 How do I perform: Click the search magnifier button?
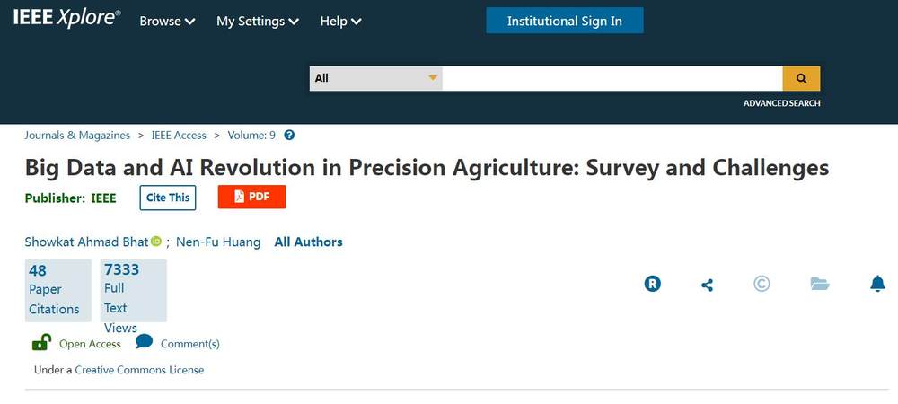(801, 78)
